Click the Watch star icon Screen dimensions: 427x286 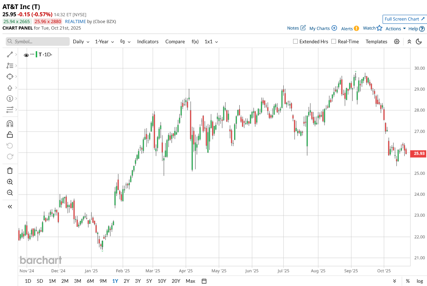(x=379, y=28)
